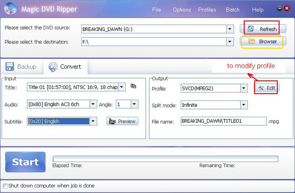295x193 pixels.
Task: Enable shut down computer when job is done
Action: 5,186
